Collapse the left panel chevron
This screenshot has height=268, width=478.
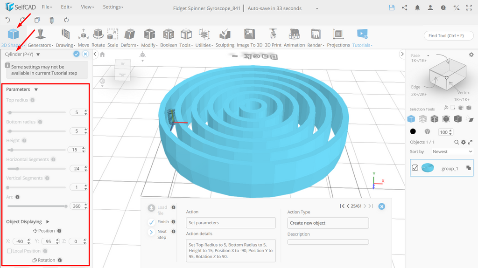(x=95, y=54)
